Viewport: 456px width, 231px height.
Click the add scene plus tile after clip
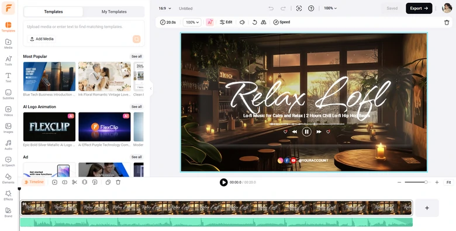(x=427, y=208)
